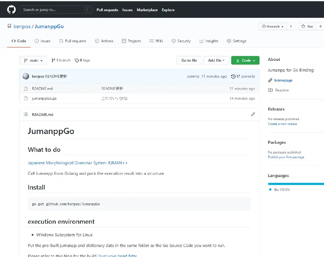Click the tag icon next to 0 tags

[77, 60]
